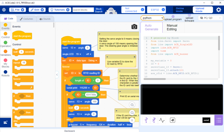Select the Operators block category
Screen dimensions: 224x132
(x=5, y=44)
